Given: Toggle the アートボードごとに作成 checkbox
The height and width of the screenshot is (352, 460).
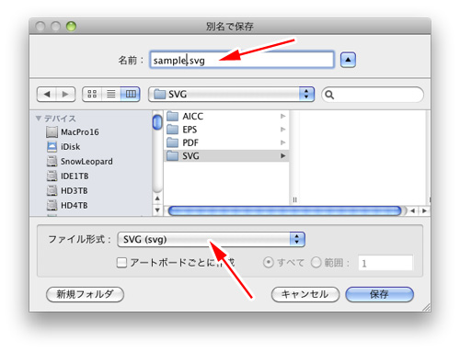Looking at the screenshot, I should (x=121, y=263).
